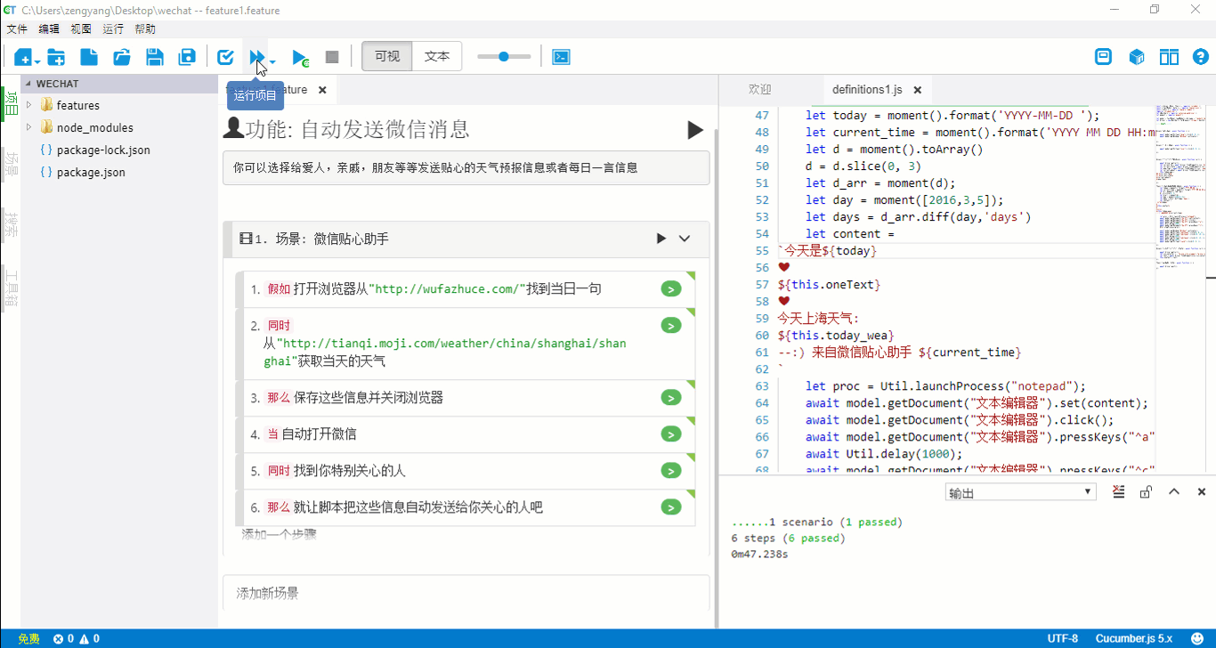Collapse output panel with up chevron
This screenshot has width=1216, height=648.
[1174, 491]
